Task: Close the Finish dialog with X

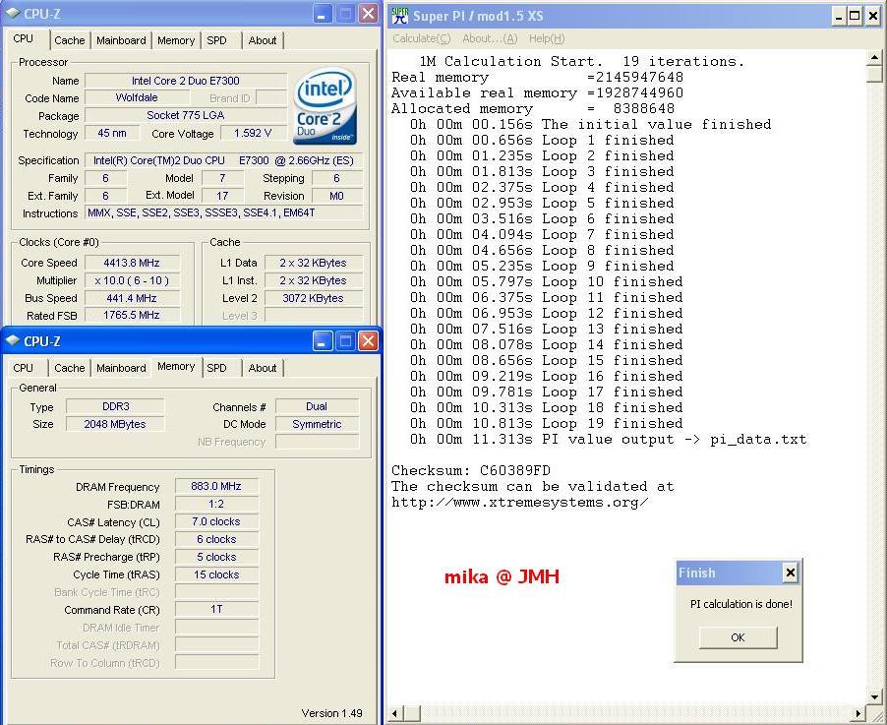Action: 791,574
